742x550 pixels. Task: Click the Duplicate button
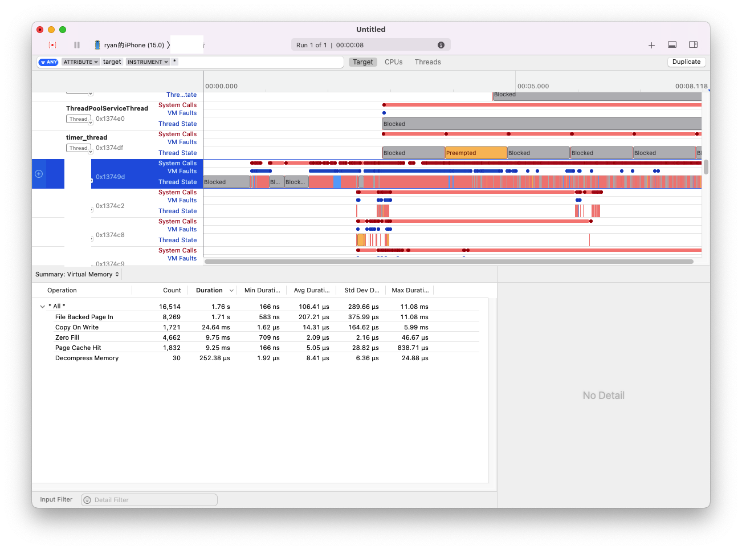pos(686,62)
